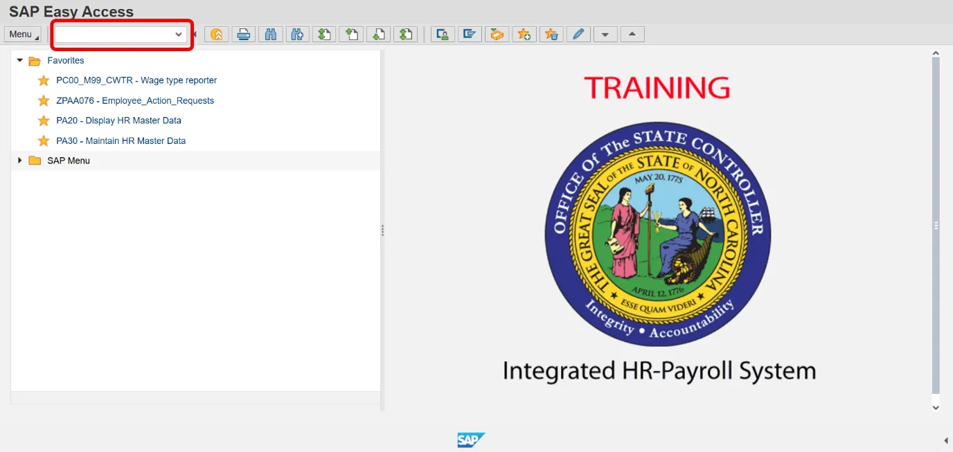The width and height of the screenshot is (953, 452).
Task: Launch PC00_M99_CWTR Wage type reporter
Action: 136,80
